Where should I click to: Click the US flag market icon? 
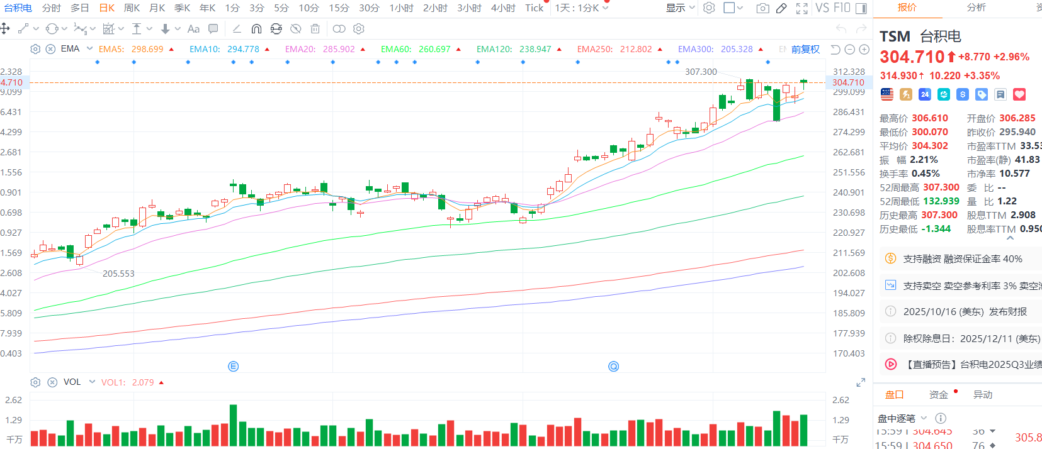(887, 94)
